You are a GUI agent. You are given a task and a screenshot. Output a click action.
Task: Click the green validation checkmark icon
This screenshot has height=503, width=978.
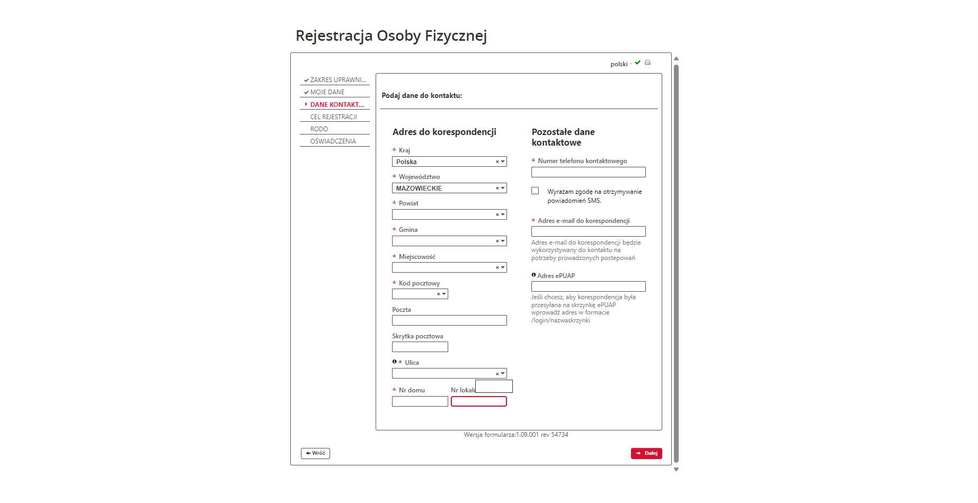[x=637, y=62]
